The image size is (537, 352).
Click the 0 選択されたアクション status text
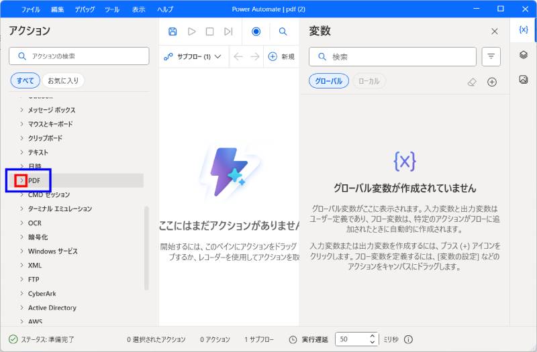[156, 339]
